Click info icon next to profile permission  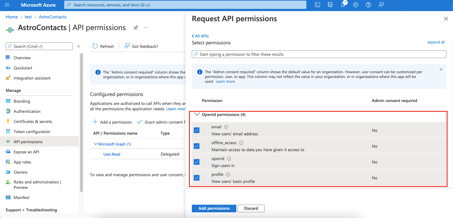coord(228,175)
